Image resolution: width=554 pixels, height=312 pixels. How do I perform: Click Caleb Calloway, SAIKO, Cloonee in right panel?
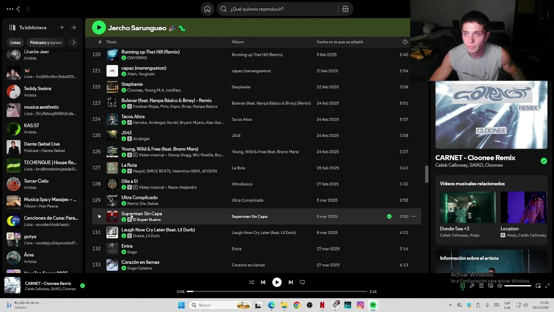pos(469,165)
